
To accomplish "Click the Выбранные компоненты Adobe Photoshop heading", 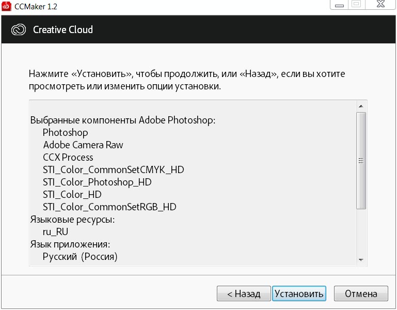I will click(123, 120).
